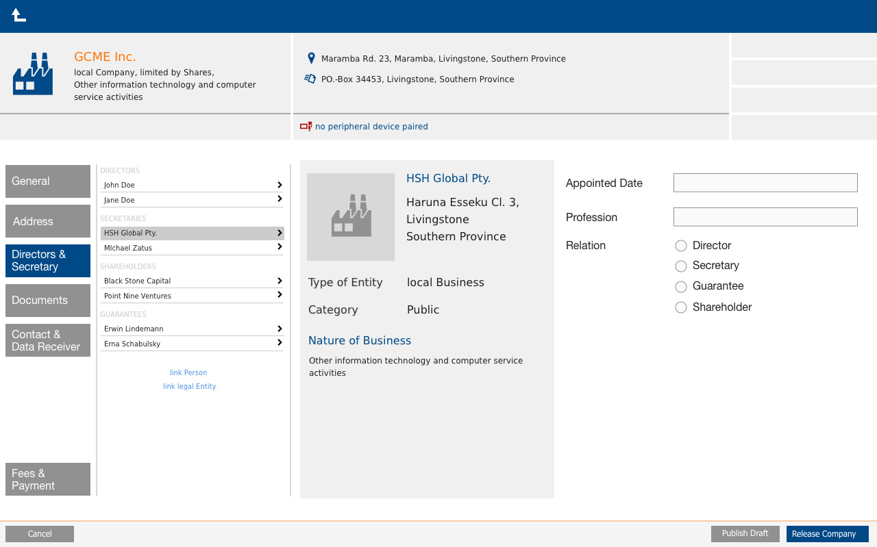The height and width of the screenshot is (547, 877).
Task: Focus the Appointed Date input field
Action: click(x=765, y=183)
